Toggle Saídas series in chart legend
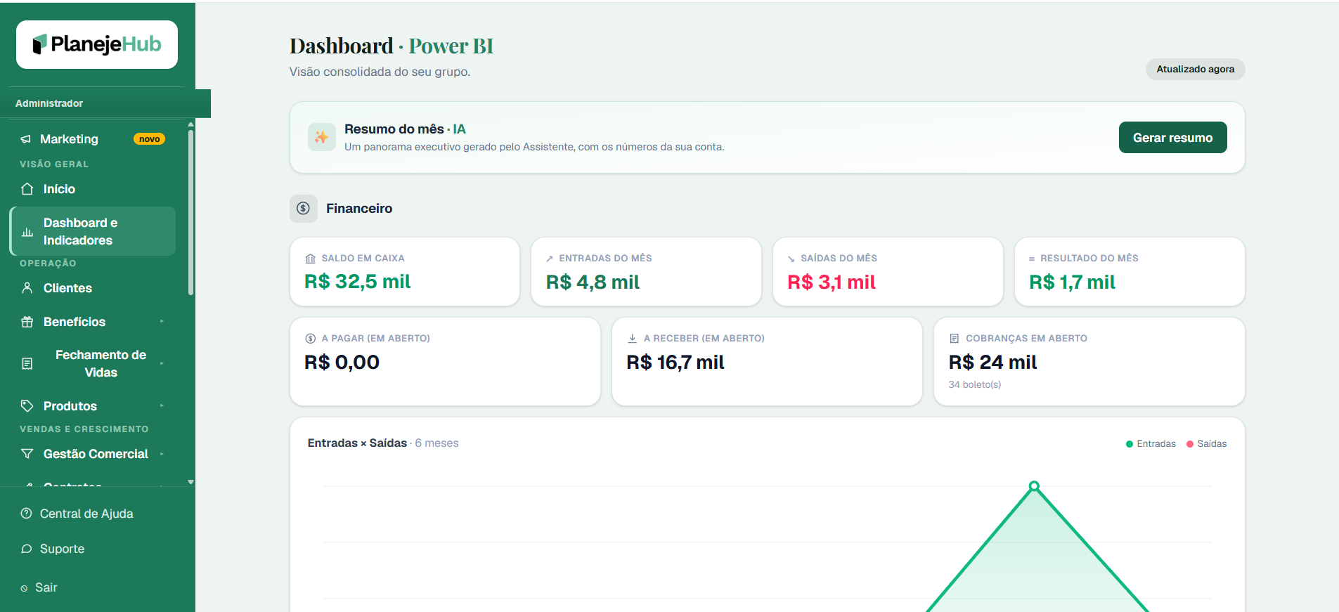Screen dimensions: 1339x612 1206,444
